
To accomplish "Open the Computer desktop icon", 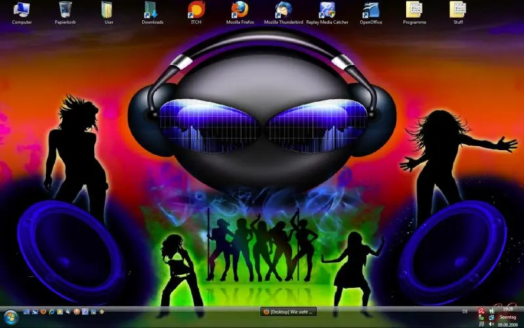I will (x=22, y=10).
